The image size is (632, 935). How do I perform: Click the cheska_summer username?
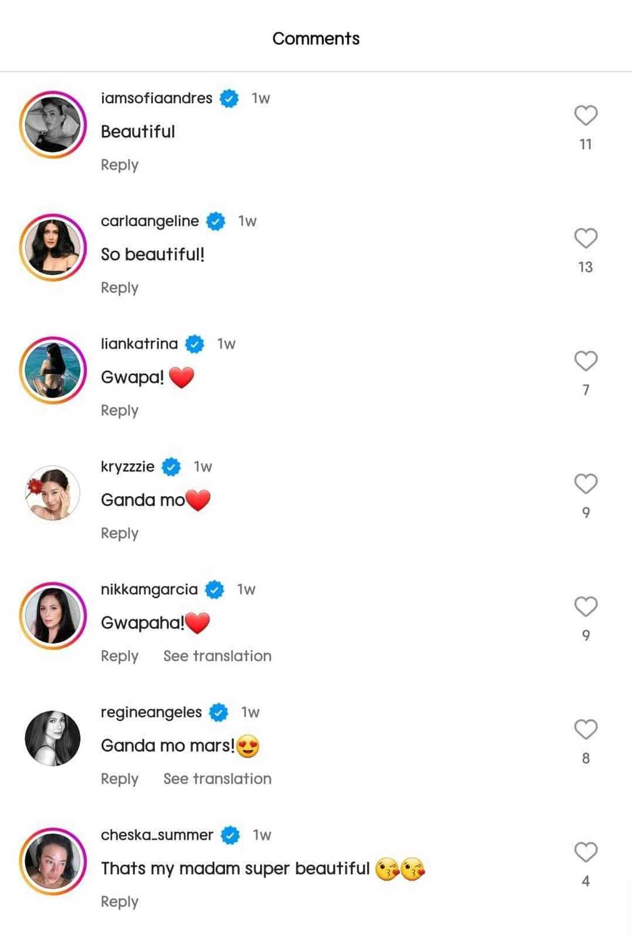pos(157,835)
